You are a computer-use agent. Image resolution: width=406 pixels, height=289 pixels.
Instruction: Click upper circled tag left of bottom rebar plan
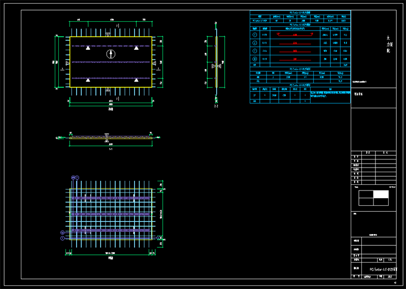(x=62, y=233)
